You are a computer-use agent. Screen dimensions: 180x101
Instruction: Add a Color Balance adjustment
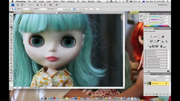pyautogui.click(x=155, y=41)
